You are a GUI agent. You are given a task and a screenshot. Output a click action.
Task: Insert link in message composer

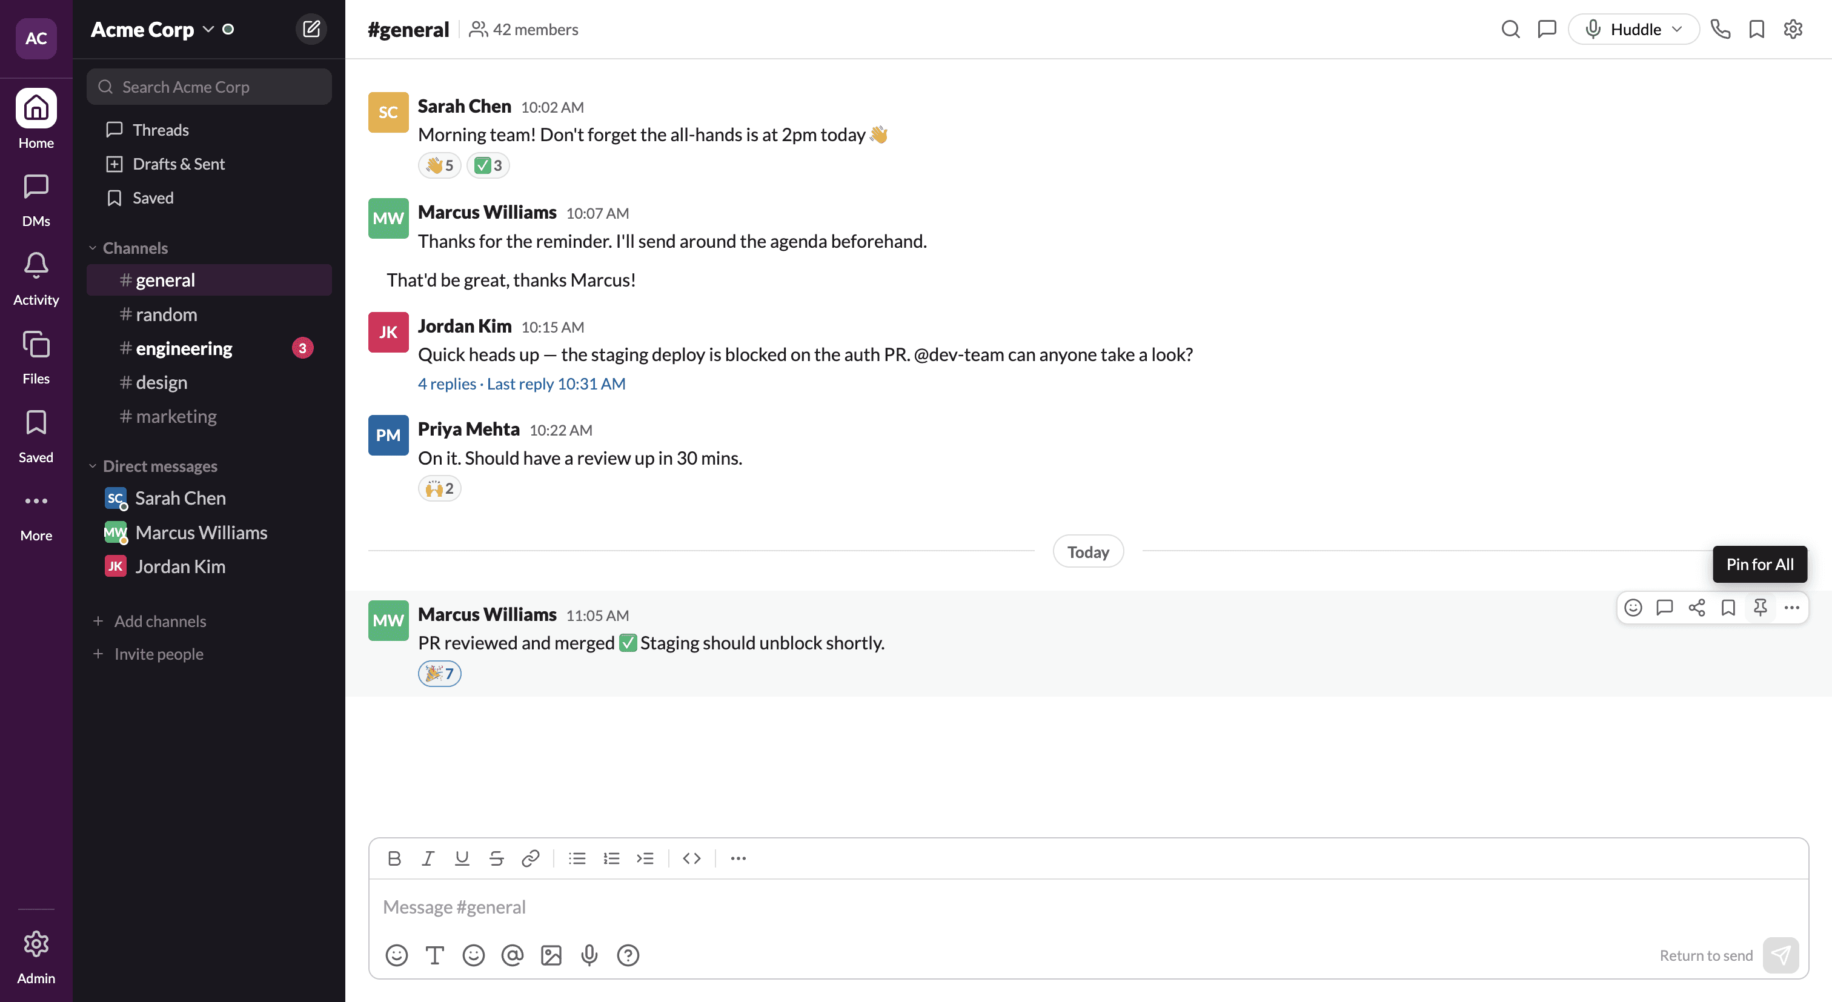click(x=531, y=858)
